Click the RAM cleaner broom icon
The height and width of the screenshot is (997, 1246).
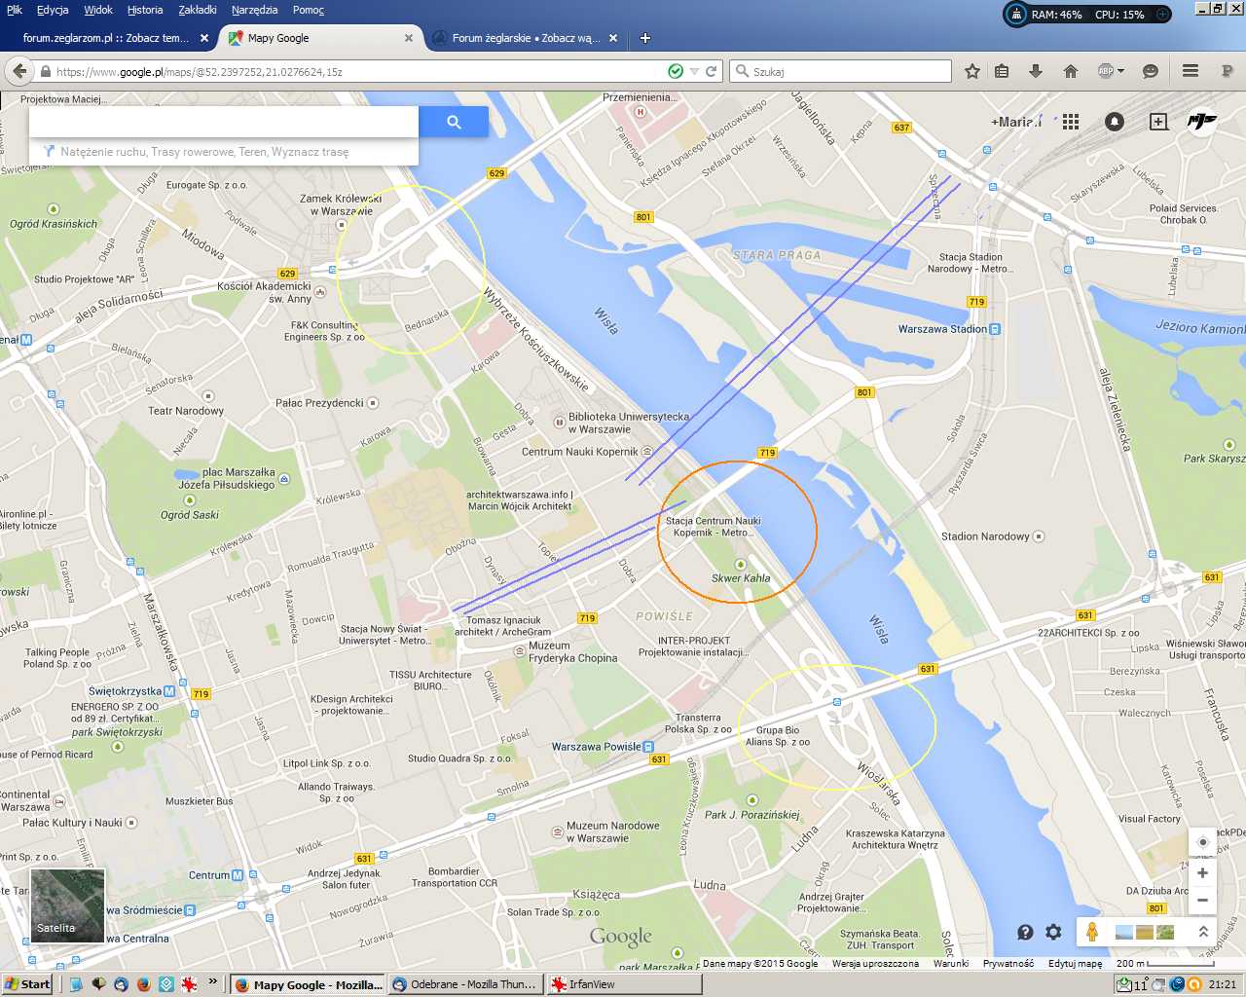(x=1016, y=15)
